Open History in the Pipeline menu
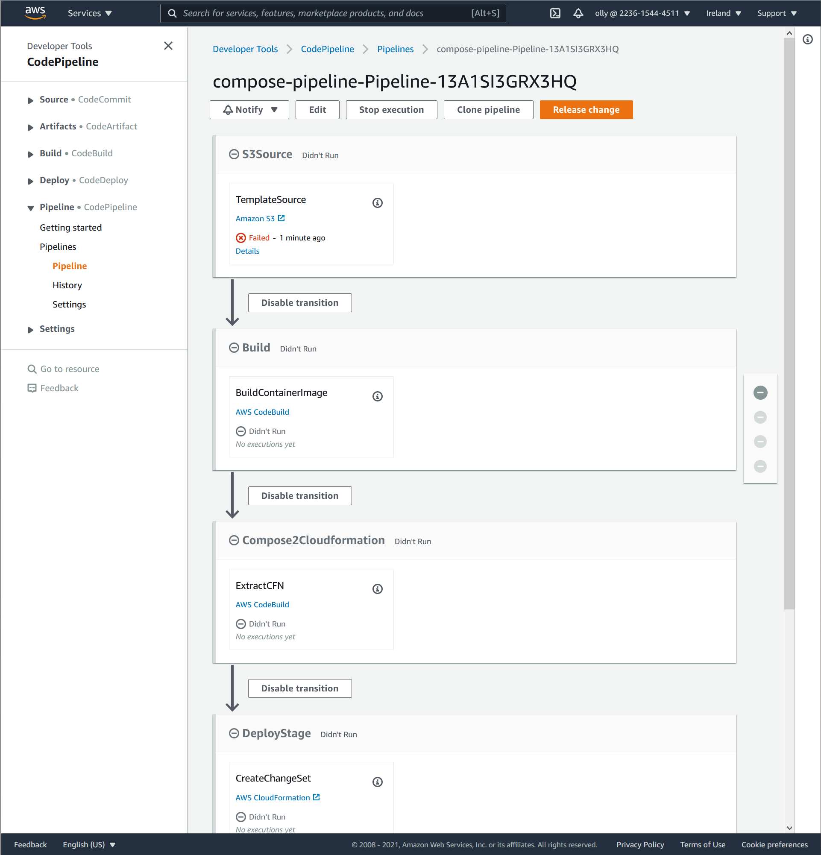Viewport: 821px width, 855px height. point(67,285)
